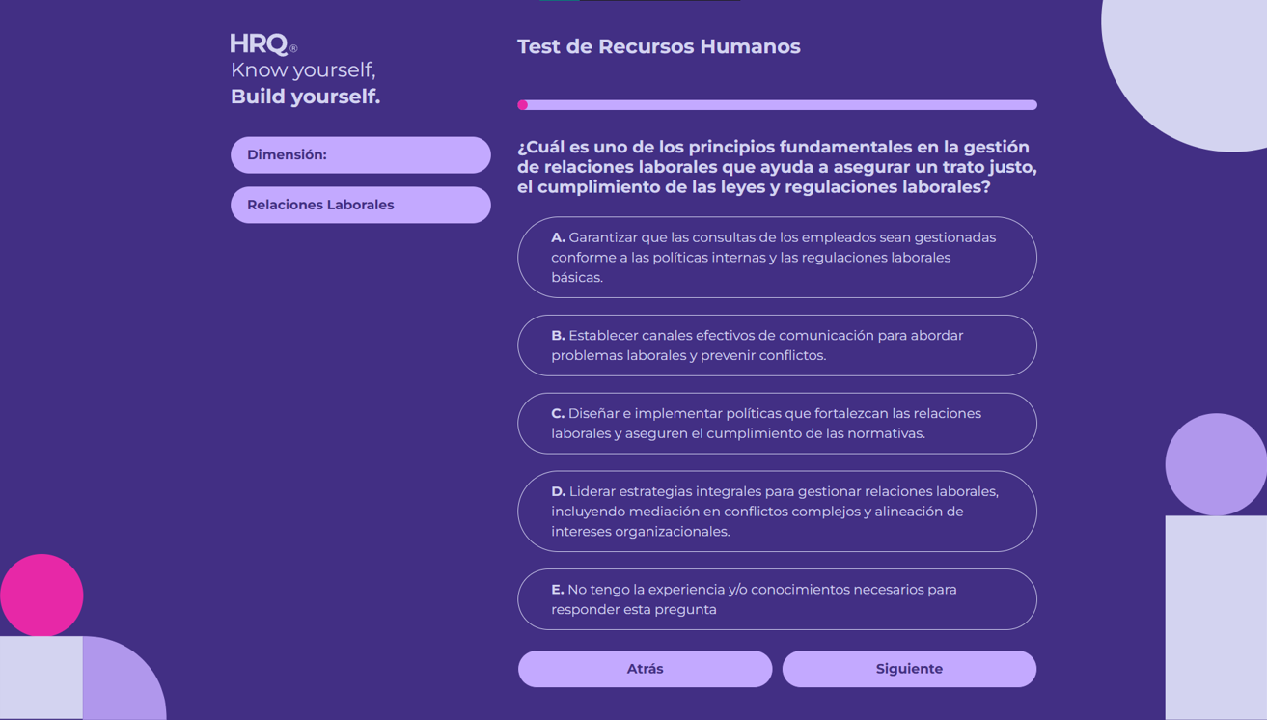Go back using the Atrás button
The height and width of the screenshot is (720, 1267).
[x=645, y=668]
